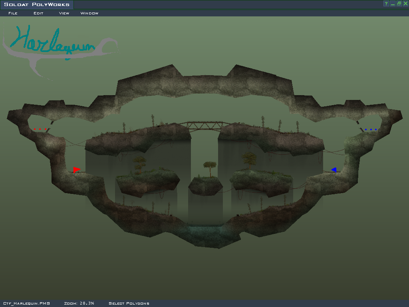Image resolution: width=409 pixels, height=307 pixels.
Task: Click the blue team flag icon
Action: [x=334, y=170]
